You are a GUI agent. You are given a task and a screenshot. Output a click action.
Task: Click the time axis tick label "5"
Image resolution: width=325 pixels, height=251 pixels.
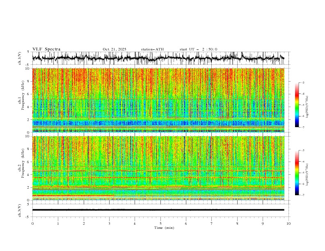coord(160,224)
